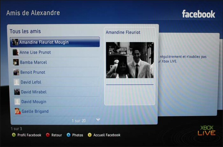
Task: Open Photos
Action: click(x=78, y=135)
